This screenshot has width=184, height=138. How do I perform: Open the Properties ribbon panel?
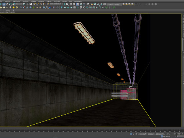click(12, 12)
